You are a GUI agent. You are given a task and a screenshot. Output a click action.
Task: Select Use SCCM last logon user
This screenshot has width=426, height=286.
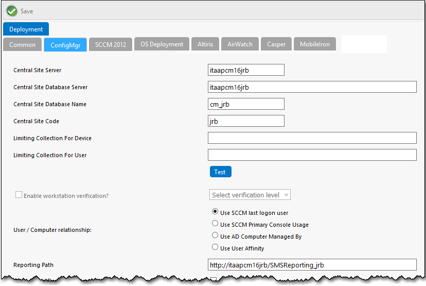[x=215, y=211]
